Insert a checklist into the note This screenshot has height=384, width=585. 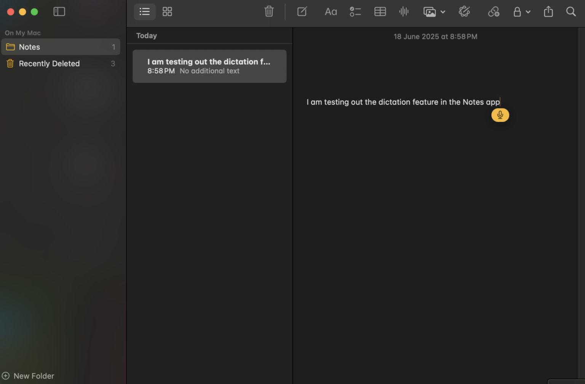click(355, 11)
